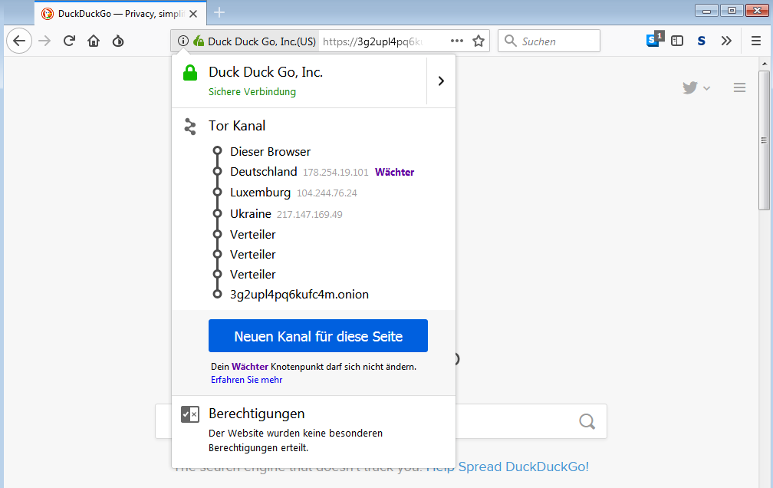Click the blue S toolbar extension icon
This screenshot has height=488, width=773.
point(702,41)
